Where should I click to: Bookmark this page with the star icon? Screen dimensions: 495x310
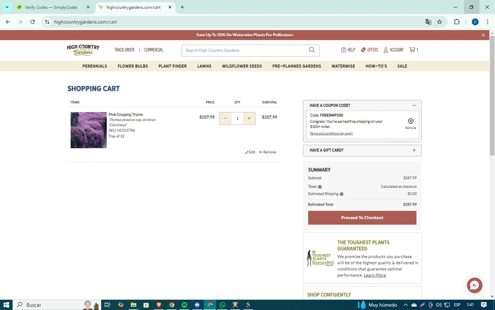point(439,22)
